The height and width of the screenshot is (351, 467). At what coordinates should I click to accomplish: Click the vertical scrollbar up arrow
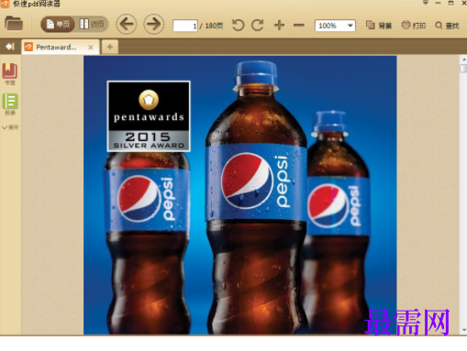[463, 60]
